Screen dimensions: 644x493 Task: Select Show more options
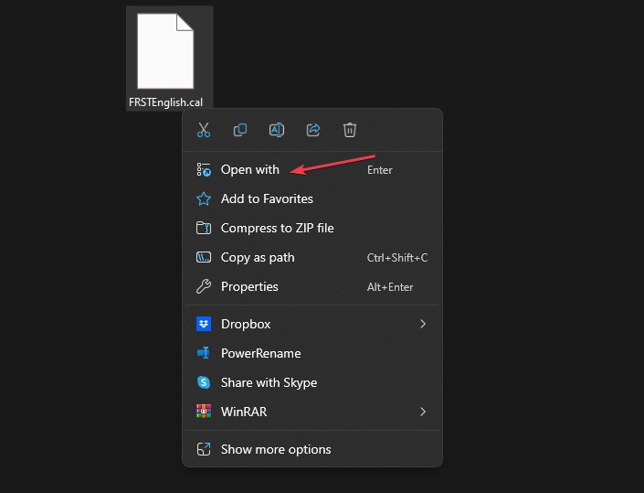point(312,449)
